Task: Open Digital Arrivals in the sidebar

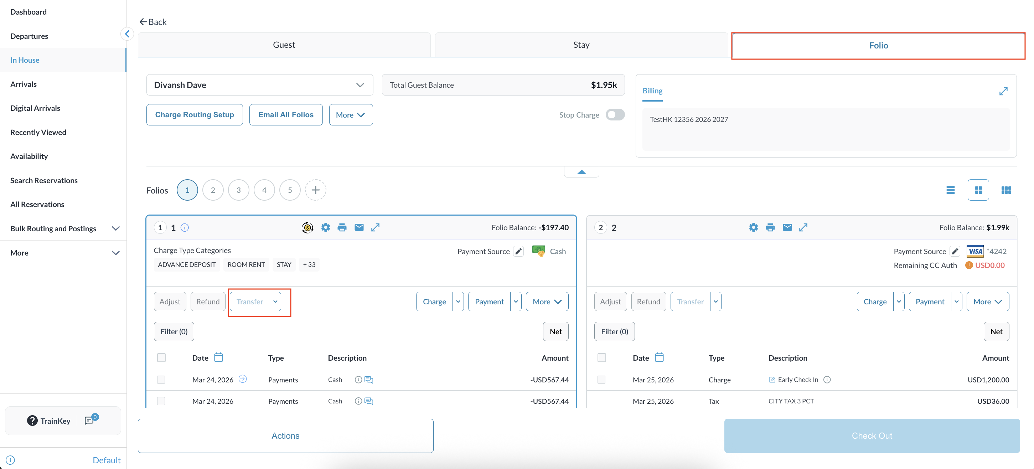Action: pyautogui.click(x=35, y=108)
